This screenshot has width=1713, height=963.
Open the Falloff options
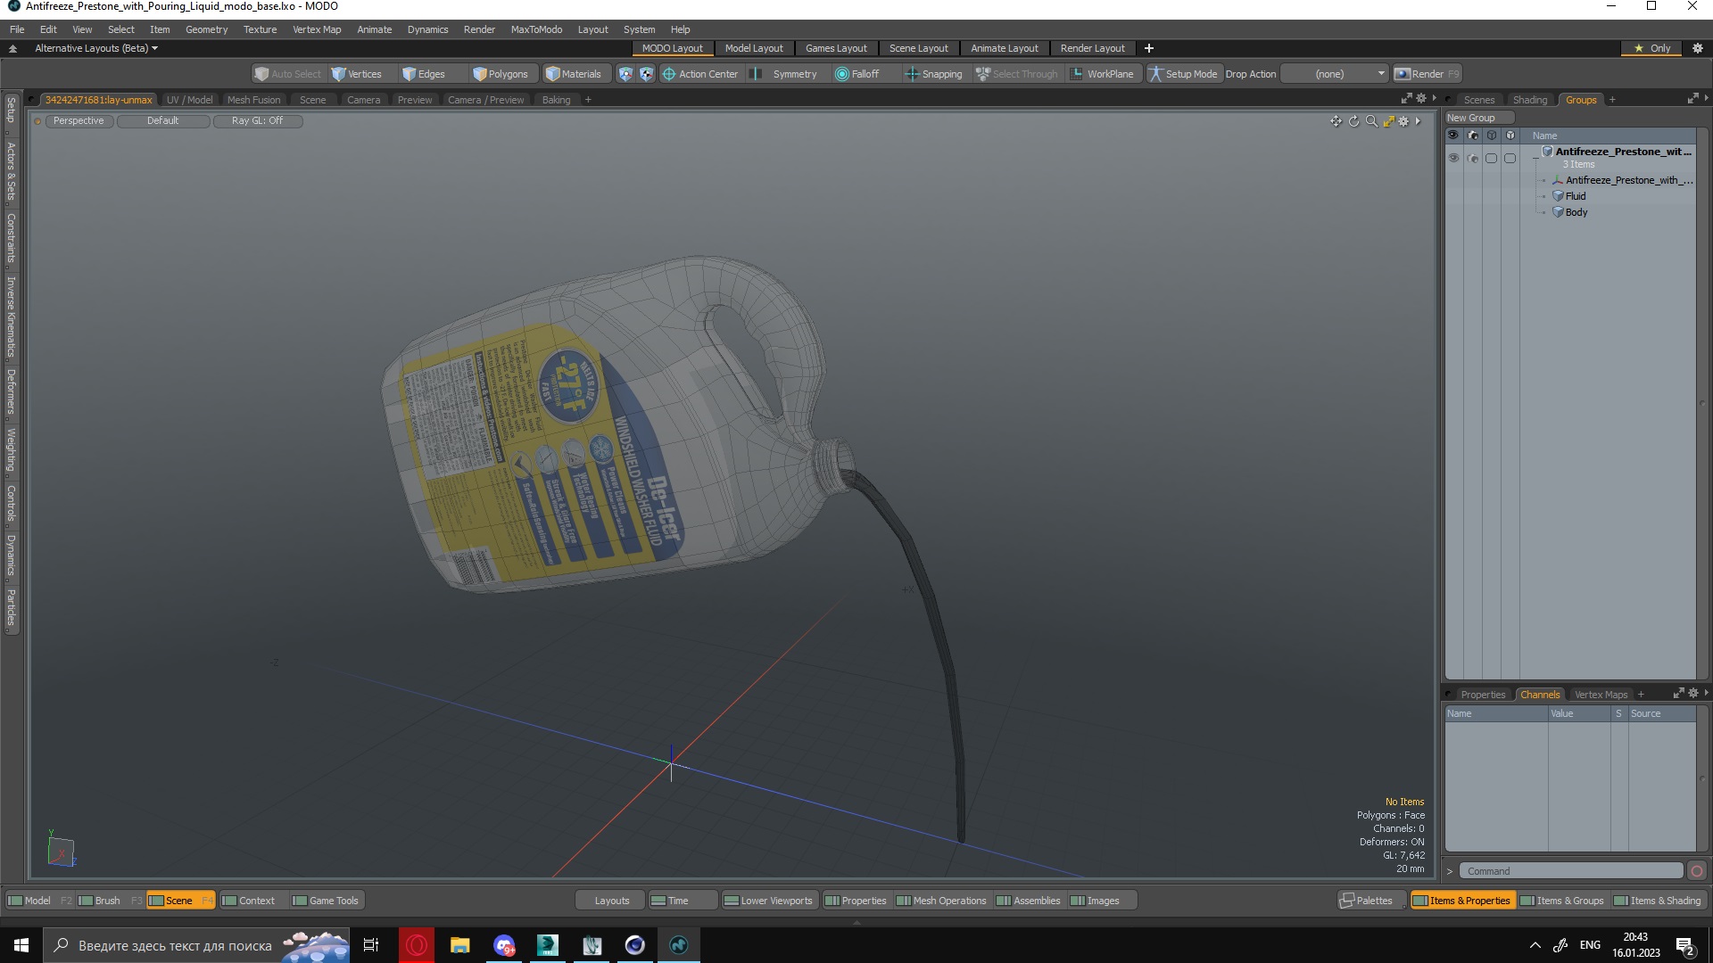[x=857, y=74]
